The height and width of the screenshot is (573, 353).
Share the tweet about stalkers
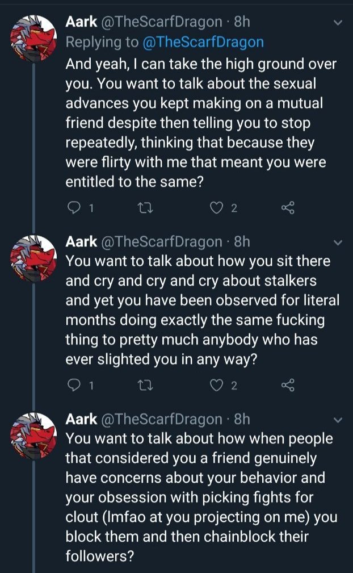pyautogui.click(x=288, y=385)
